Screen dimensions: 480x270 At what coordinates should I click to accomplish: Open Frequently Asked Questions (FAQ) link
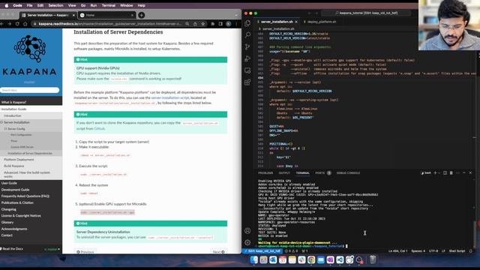25,196
